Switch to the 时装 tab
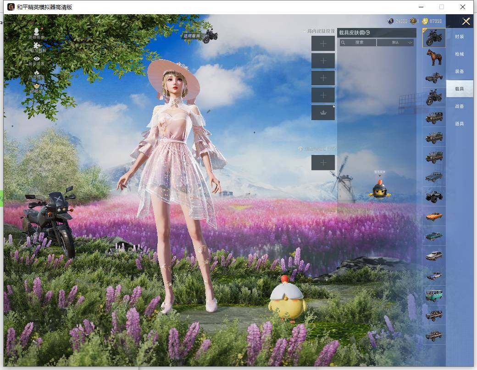Viewport: 477px width, 370px height. click(459, 37)
